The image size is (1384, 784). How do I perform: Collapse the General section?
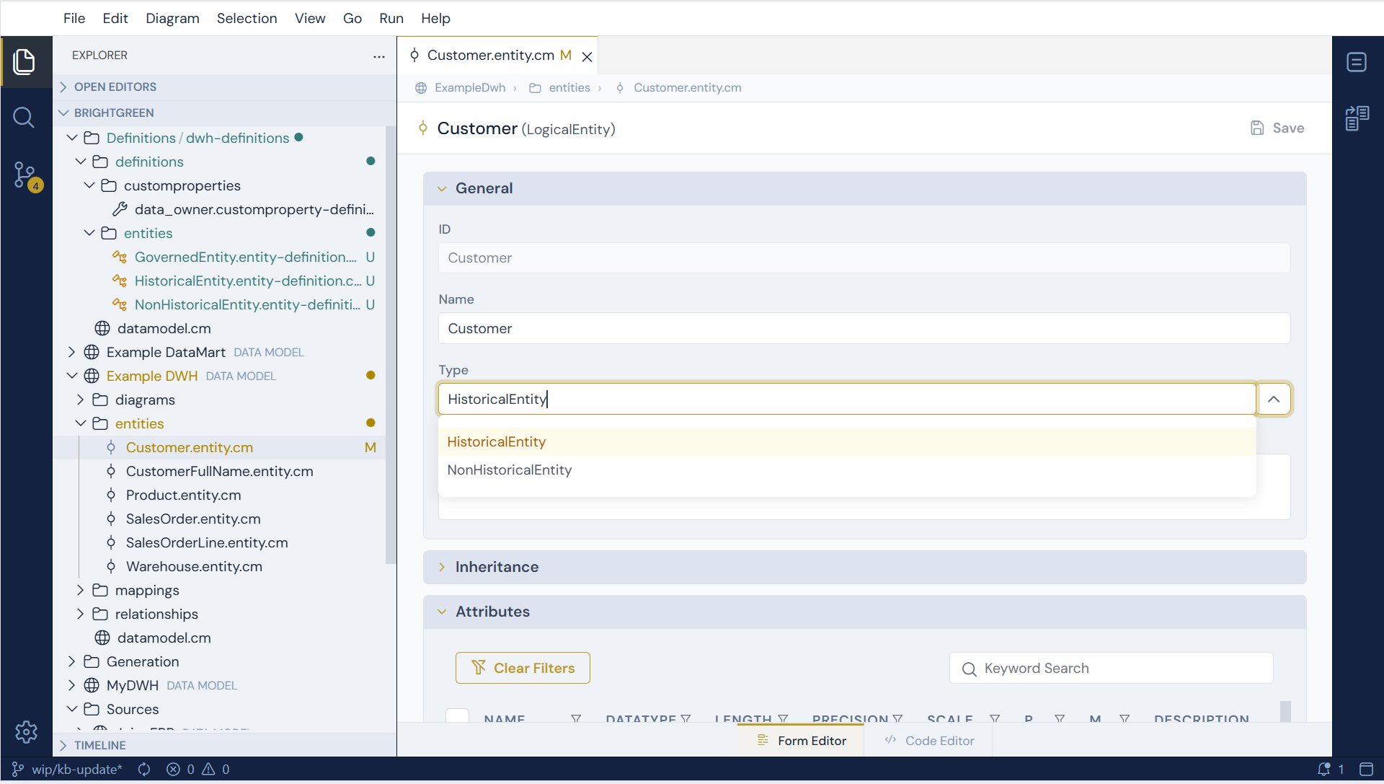[x=442, y=189]
